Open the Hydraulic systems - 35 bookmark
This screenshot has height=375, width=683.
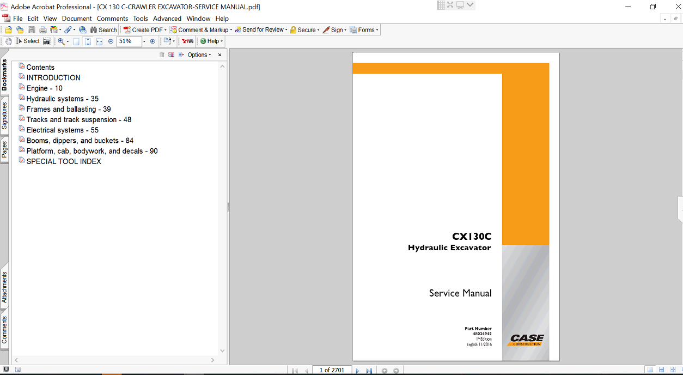(x=62, y=99)
